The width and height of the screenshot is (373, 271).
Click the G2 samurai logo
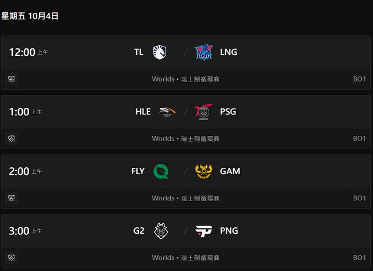point(160,231)
